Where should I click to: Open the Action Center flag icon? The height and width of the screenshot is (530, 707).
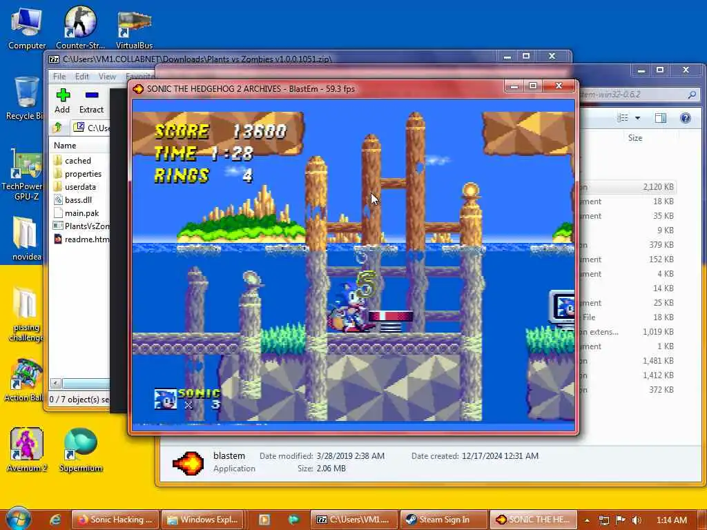(x=621, y=520)
